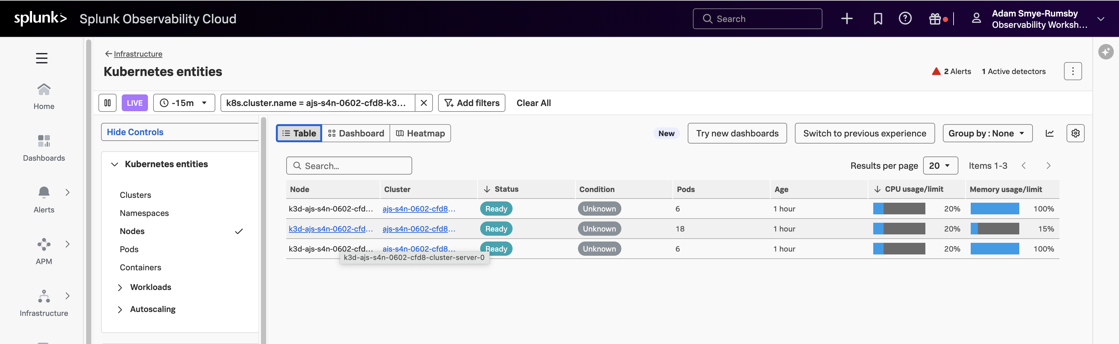Go to next results page

(1048, 166)
